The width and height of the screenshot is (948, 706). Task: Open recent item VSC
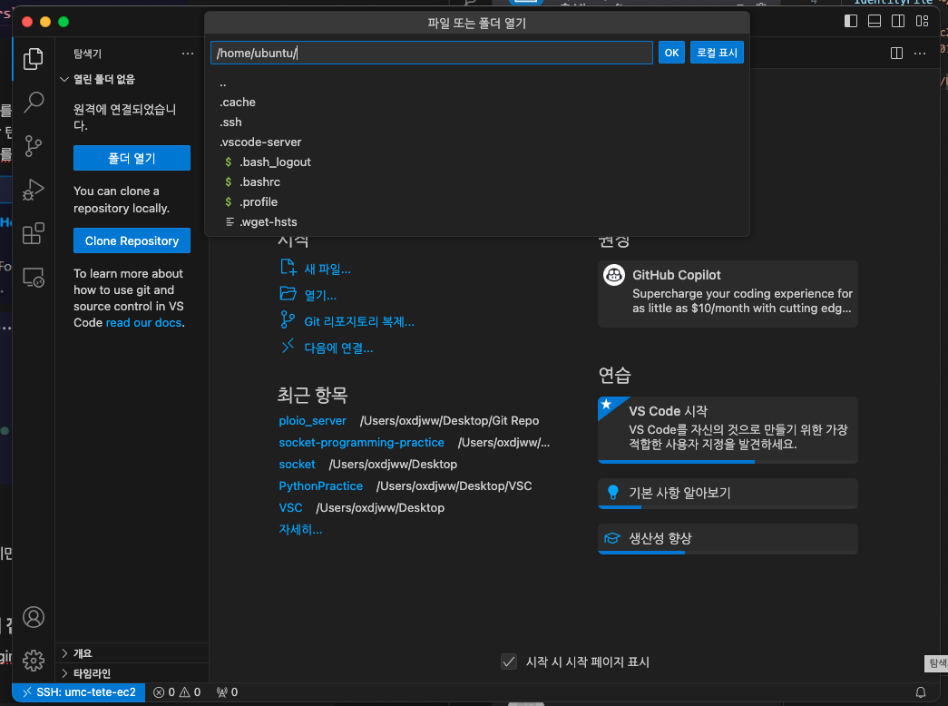(291, 507)
